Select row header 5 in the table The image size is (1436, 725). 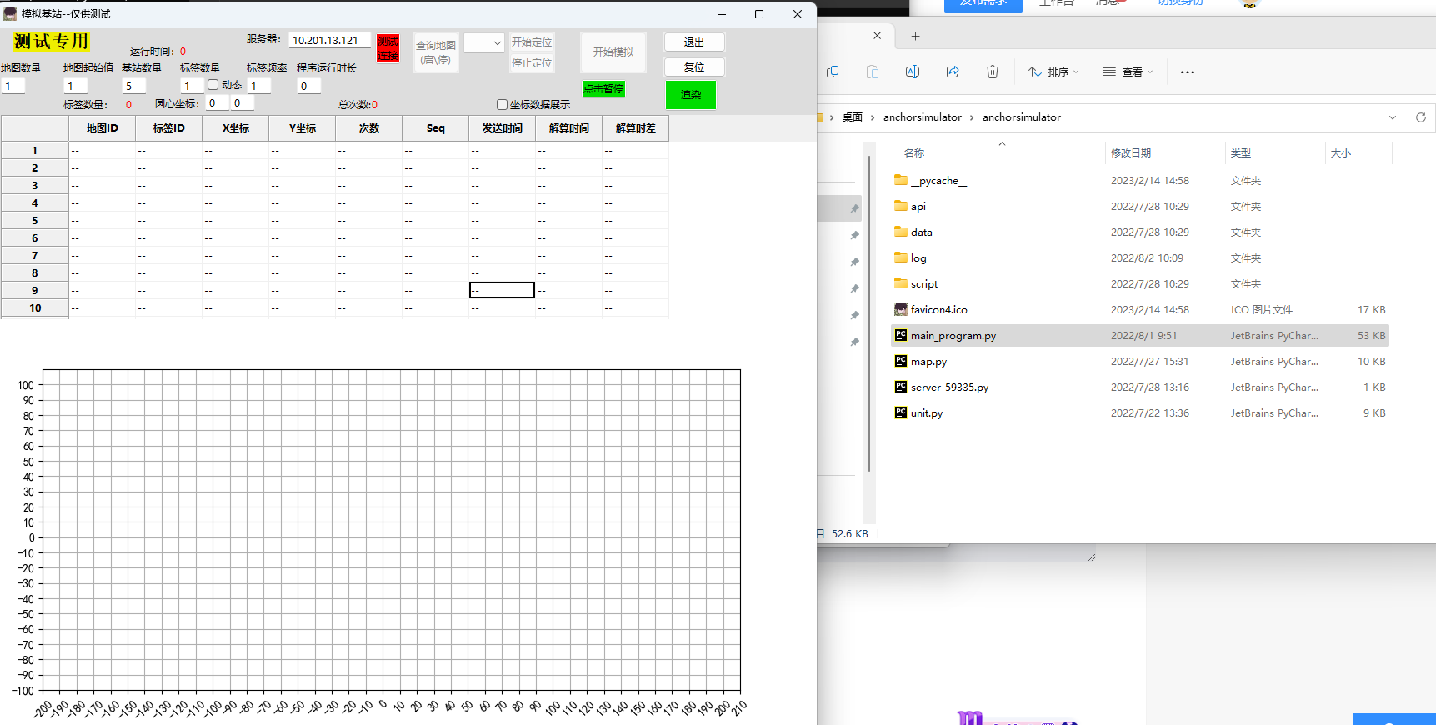35,221
